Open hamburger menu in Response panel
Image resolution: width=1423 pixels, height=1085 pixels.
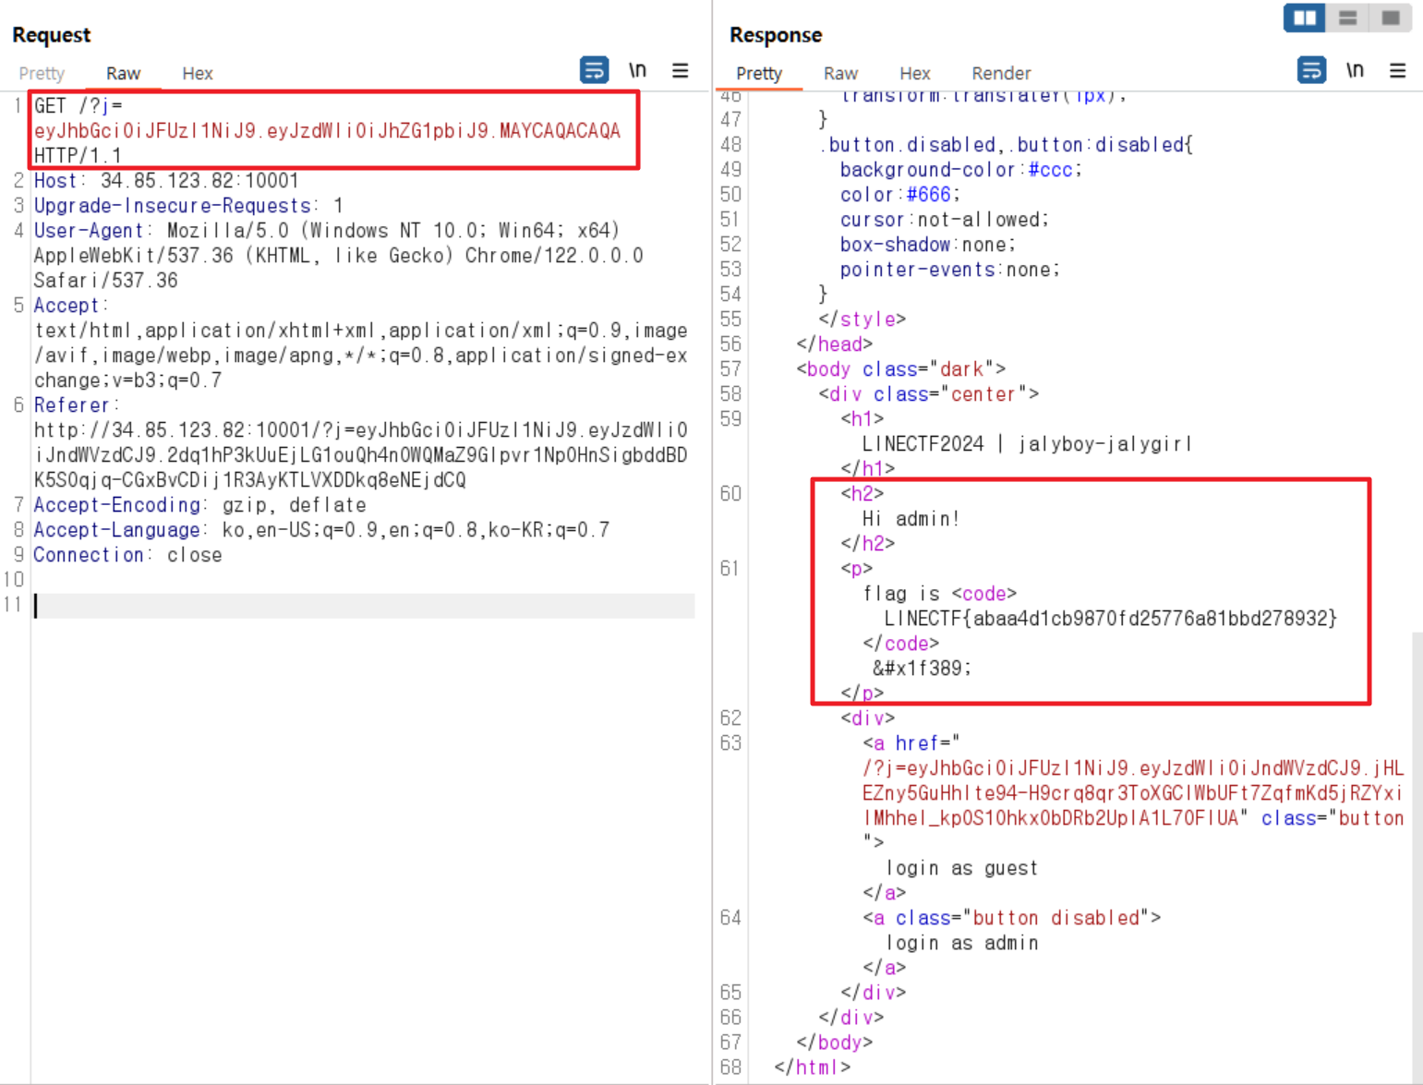tap(1398, 70)
